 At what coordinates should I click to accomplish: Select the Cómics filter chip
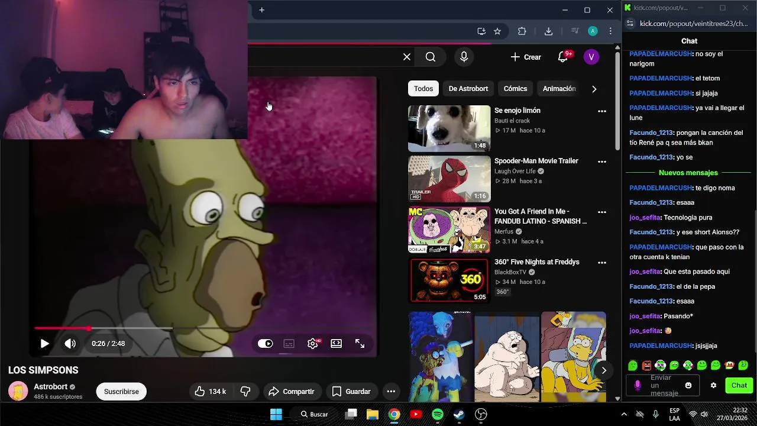(x=515, y=89)
